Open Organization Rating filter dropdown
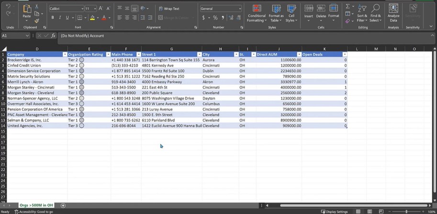The height and width of the screenshot is (214, 437). [x=109, y=55]
